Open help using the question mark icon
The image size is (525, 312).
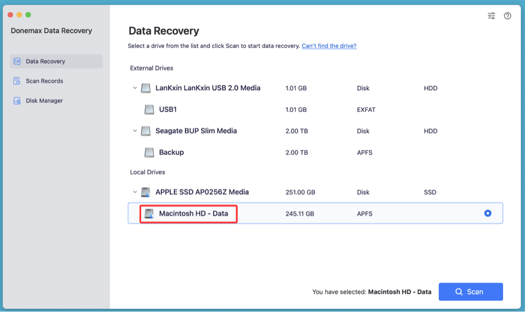[x=507, y=16]
